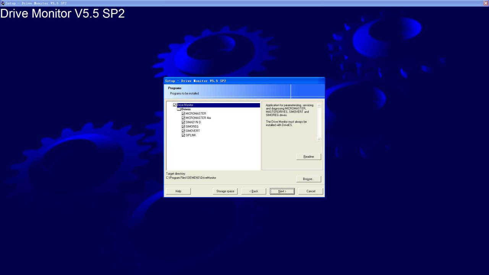
Task: Select the SIMADYN D label
Action: 193,122
